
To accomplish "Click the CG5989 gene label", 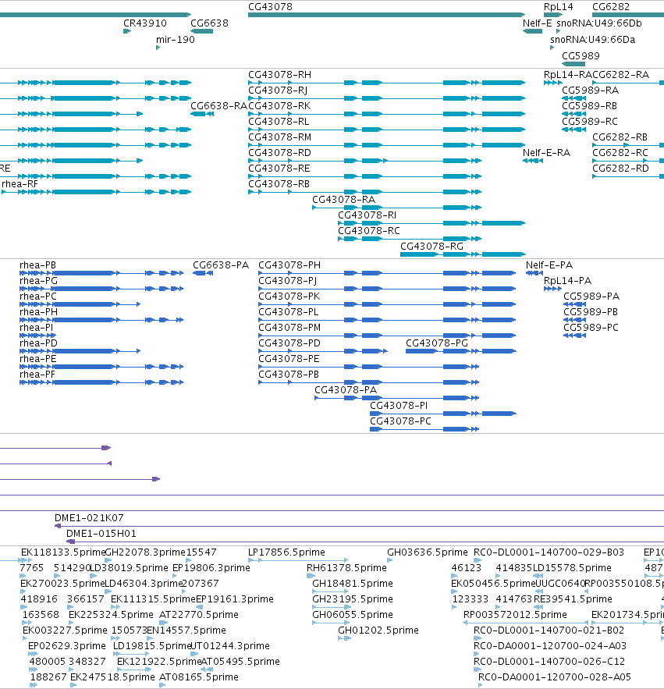I will pyautogui.click(x=581, y=55).
